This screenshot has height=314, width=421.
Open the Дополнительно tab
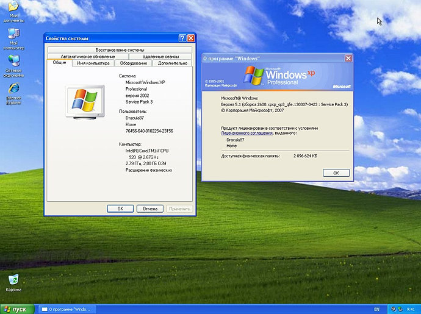(x=173, y=63)
